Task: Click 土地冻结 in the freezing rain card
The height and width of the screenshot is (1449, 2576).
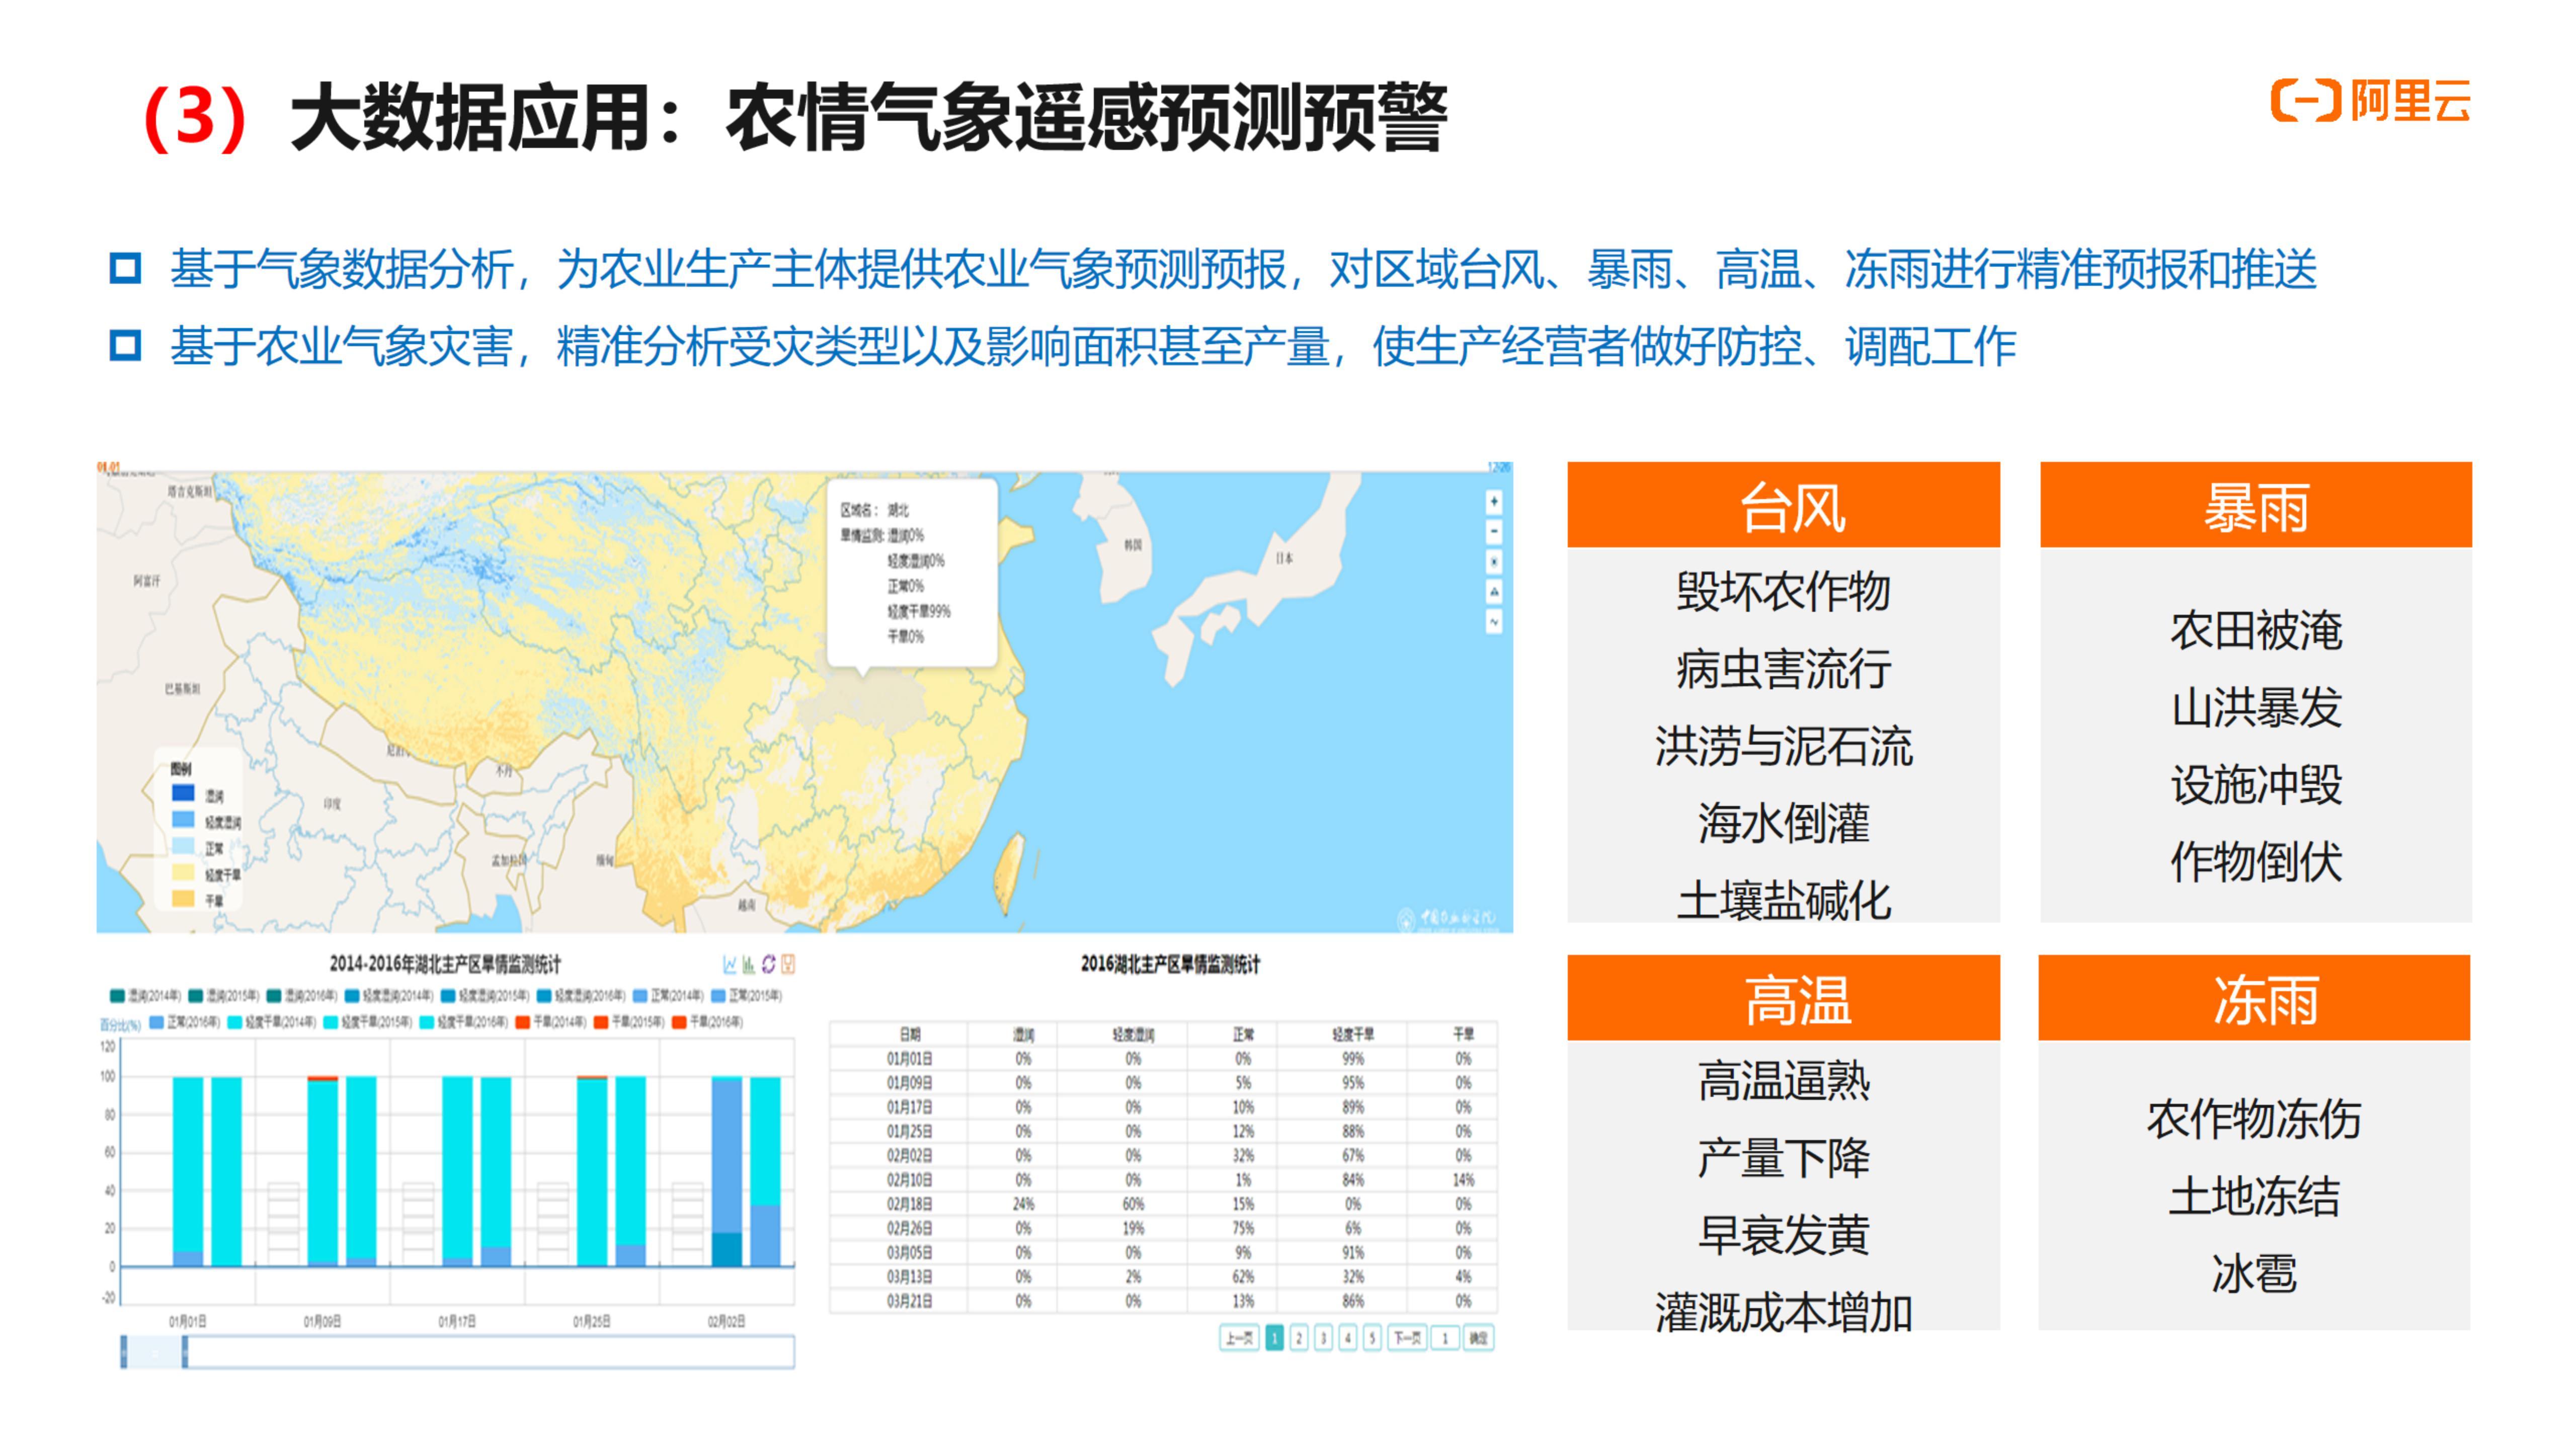Action: pyautogui.click(x=2255, y=1197)
